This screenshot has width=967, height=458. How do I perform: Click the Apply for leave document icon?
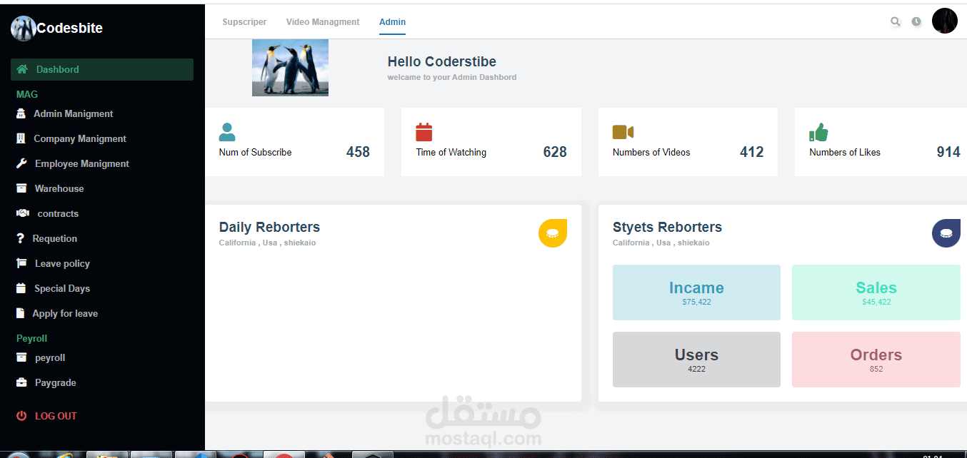(23, 312)
